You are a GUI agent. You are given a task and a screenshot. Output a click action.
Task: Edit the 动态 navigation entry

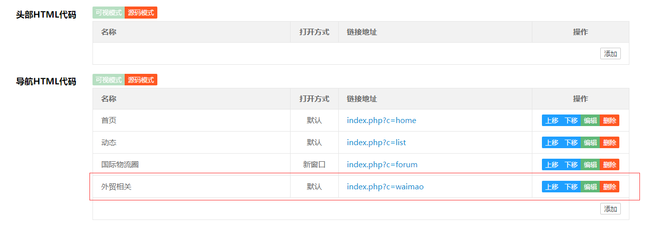pos(590,143)
